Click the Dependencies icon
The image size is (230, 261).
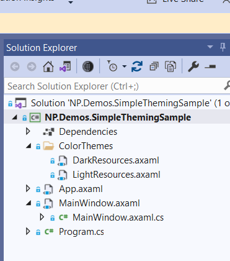tap(48, 132)
